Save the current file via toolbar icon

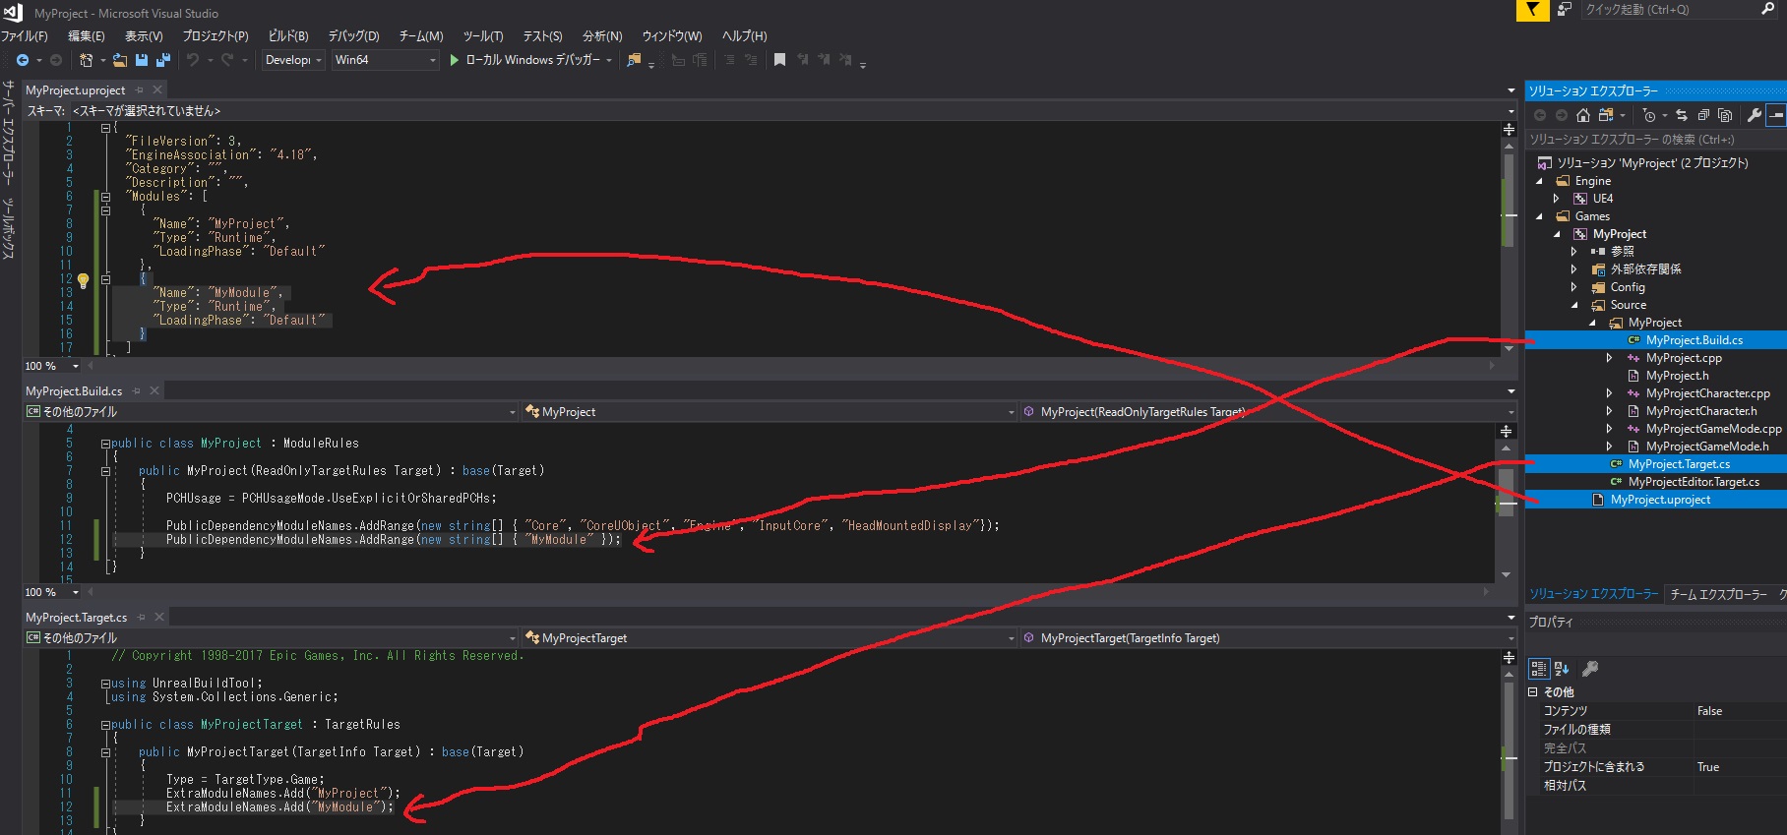click(142, 60)
